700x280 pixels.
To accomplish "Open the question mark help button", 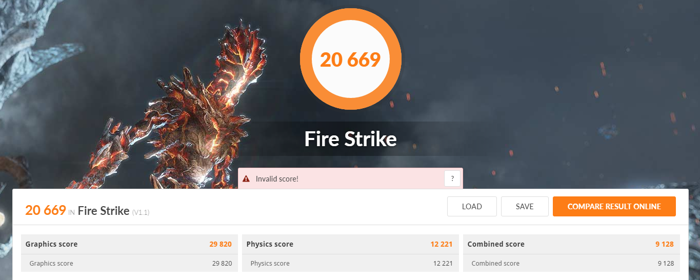I will tap(452, 178).
